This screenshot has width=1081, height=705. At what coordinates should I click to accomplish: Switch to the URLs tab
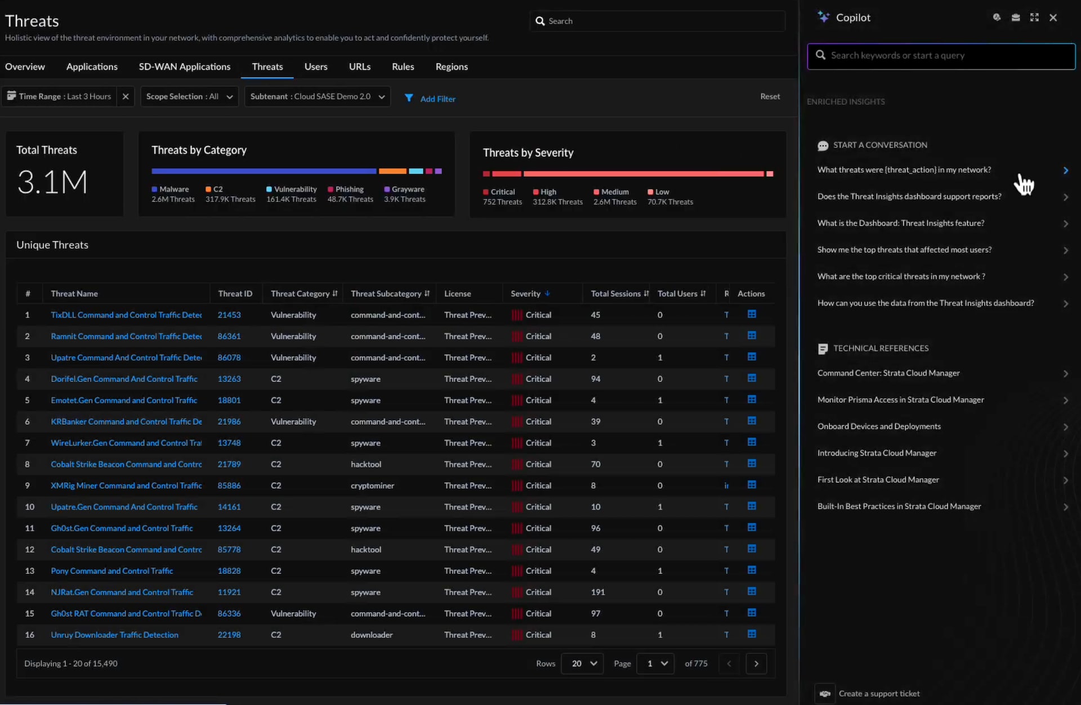[x=360, y=66]
